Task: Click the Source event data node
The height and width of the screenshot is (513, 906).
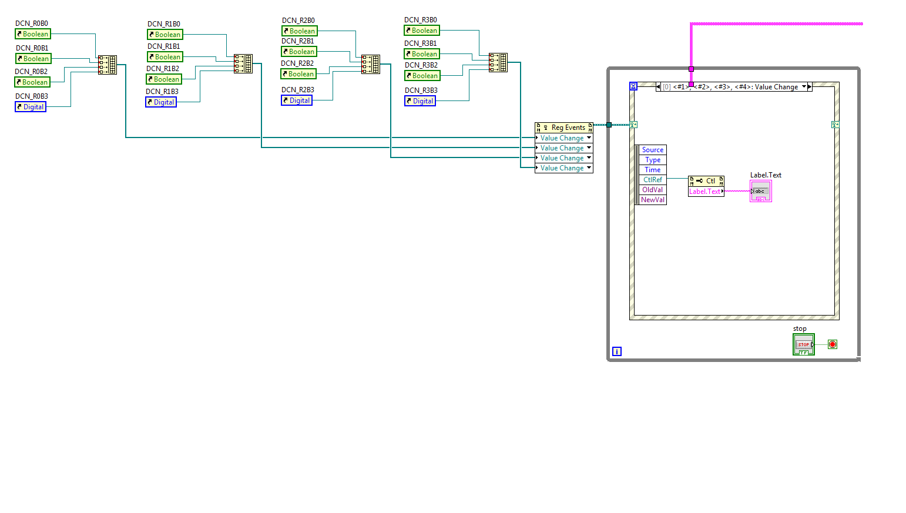Action: click(x=652, y=150)
